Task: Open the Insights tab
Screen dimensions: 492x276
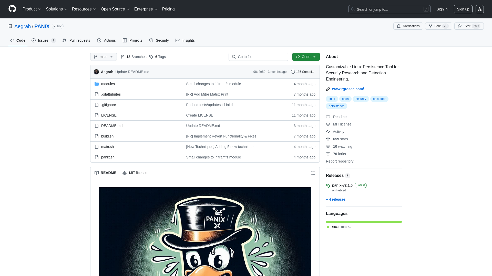Action: (185, 40)
